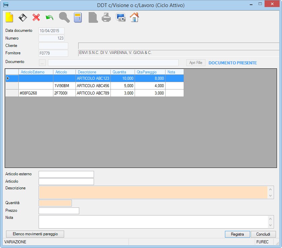This screenshot has width=282, height=248.
Task: Click the Concludi button
Action: [x=263, y=234]
